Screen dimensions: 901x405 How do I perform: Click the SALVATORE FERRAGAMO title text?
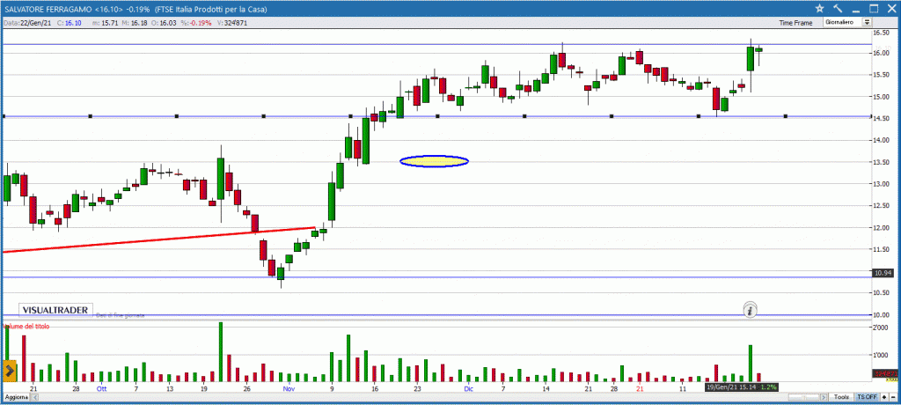(x=48, y=9)
